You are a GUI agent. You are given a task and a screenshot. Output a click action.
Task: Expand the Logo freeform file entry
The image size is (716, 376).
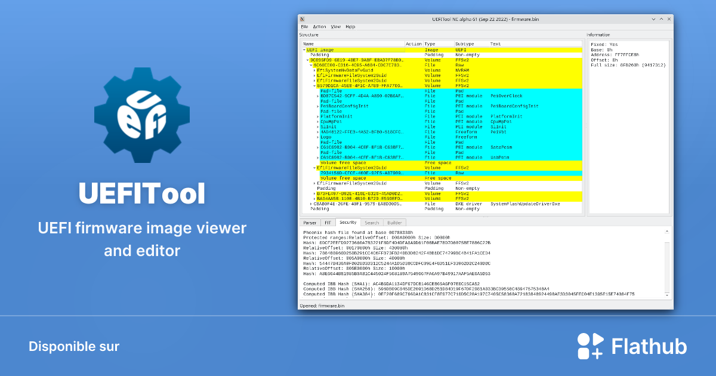(318, 137)
